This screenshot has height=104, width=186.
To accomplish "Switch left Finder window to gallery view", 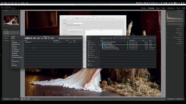I will click(x=31, y=38).
